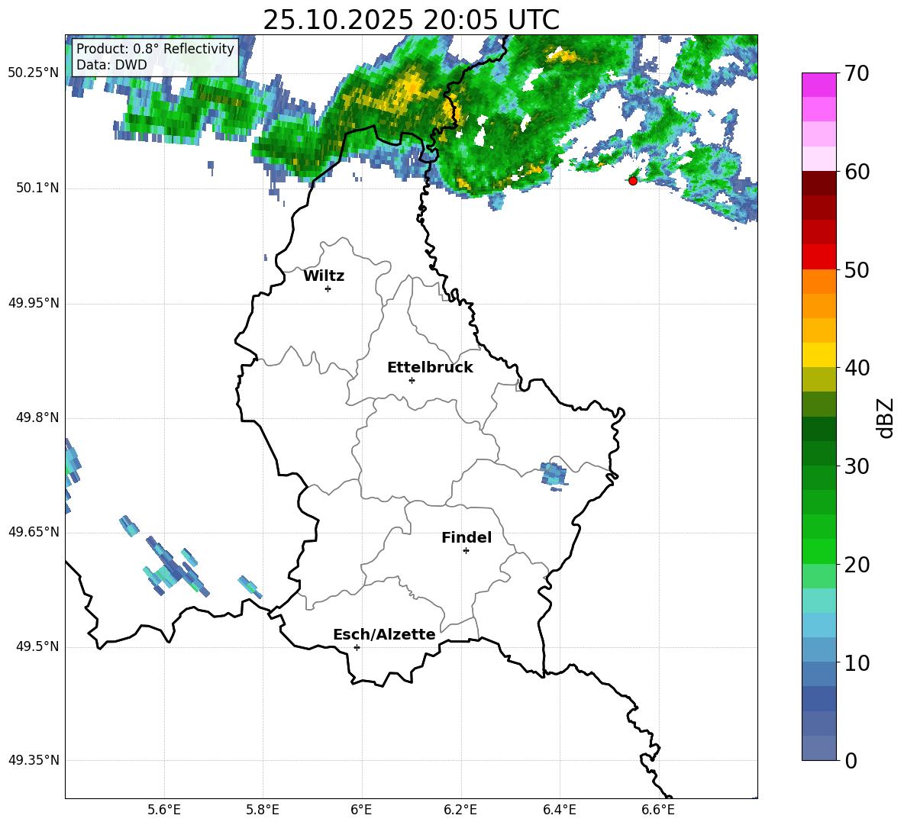Click the Wiltz cross marker

[328, 288]
